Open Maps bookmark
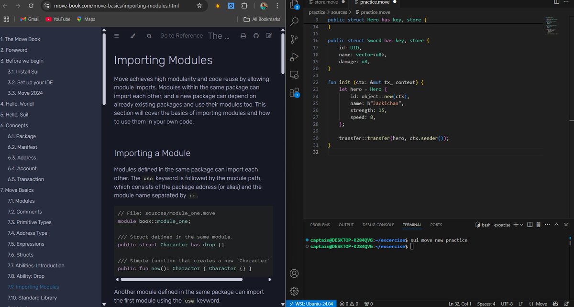 pyautogui.click(x=86, y=19)
